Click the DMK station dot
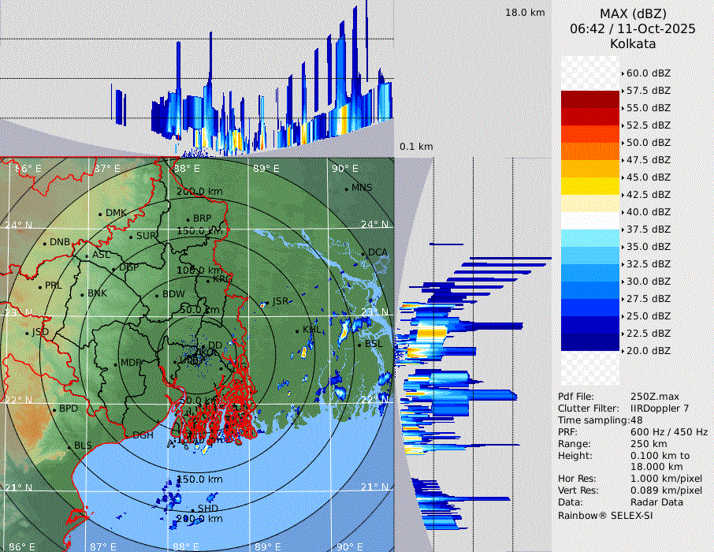The image size is (714, 552). tap(100, 214)
